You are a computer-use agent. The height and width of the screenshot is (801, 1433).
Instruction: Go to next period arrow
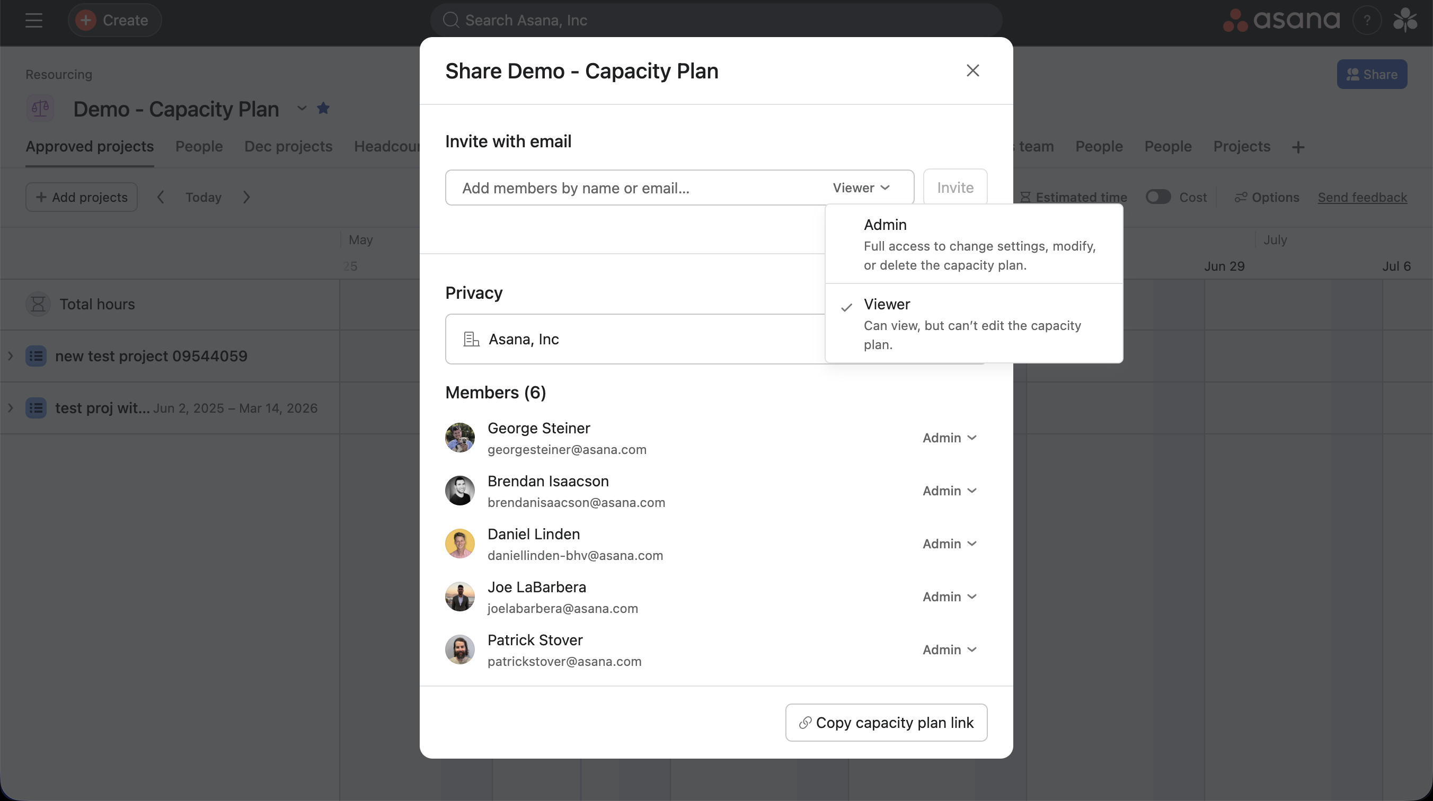(x=246, y=197)
